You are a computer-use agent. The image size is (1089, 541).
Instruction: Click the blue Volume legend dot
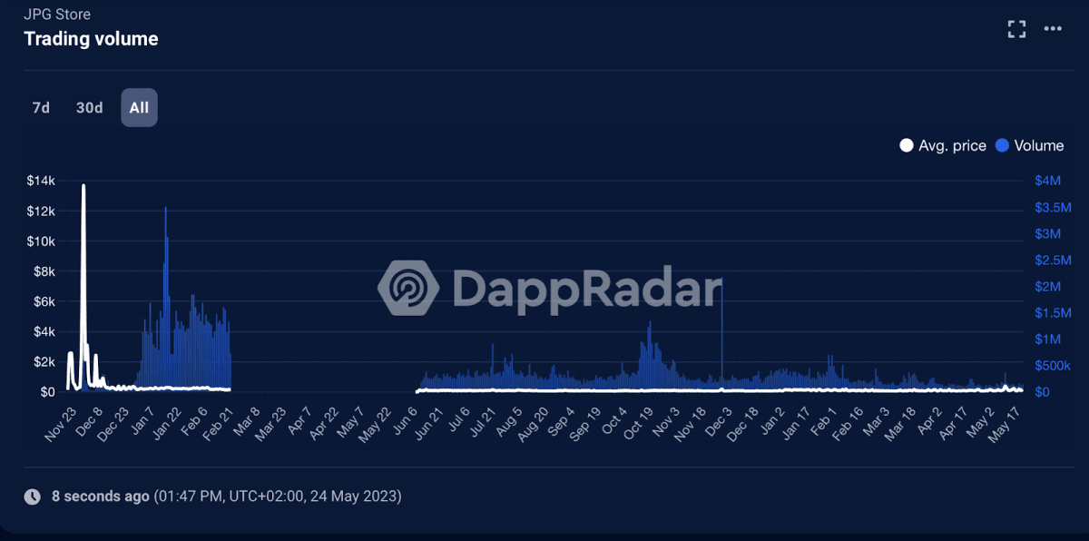pos(1001,145)
